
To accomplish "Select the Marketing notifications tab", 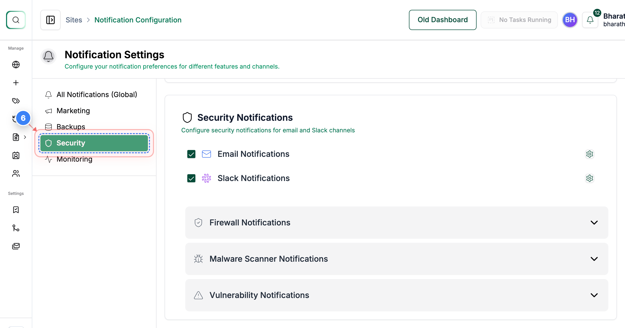I will (x=73, y=111).
